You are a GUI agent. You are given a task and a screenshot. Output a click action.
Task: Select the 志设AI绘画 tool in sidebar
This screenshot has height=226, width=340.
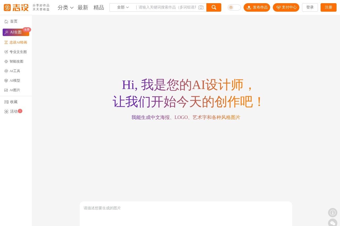(18, 42)
